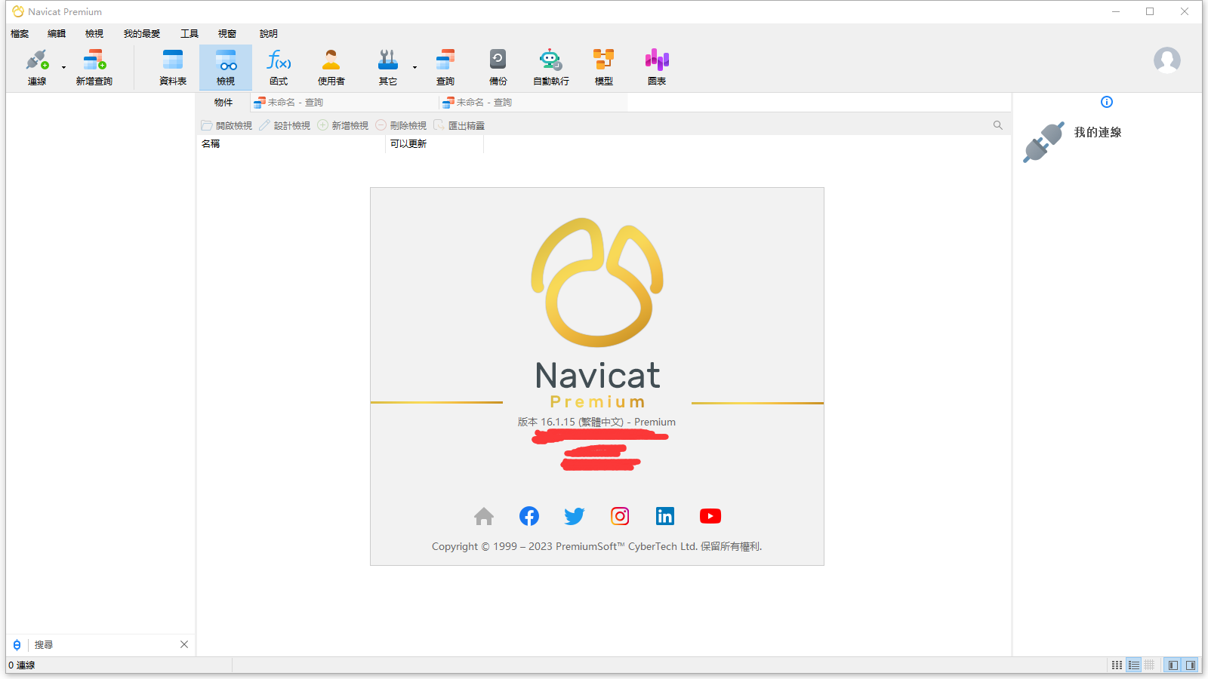Sort by the 名稱 column header

[x=291, y=144]
